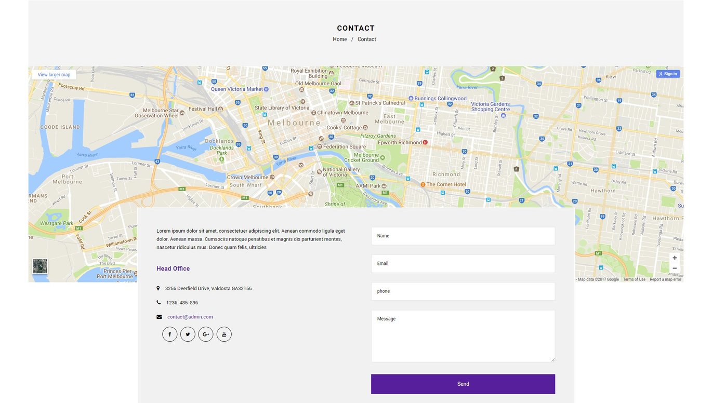Image resolution: width=712 pixels, height=403 pixels.
Task: Click the 'CONTACT' page title
Action: pos(356,28)
